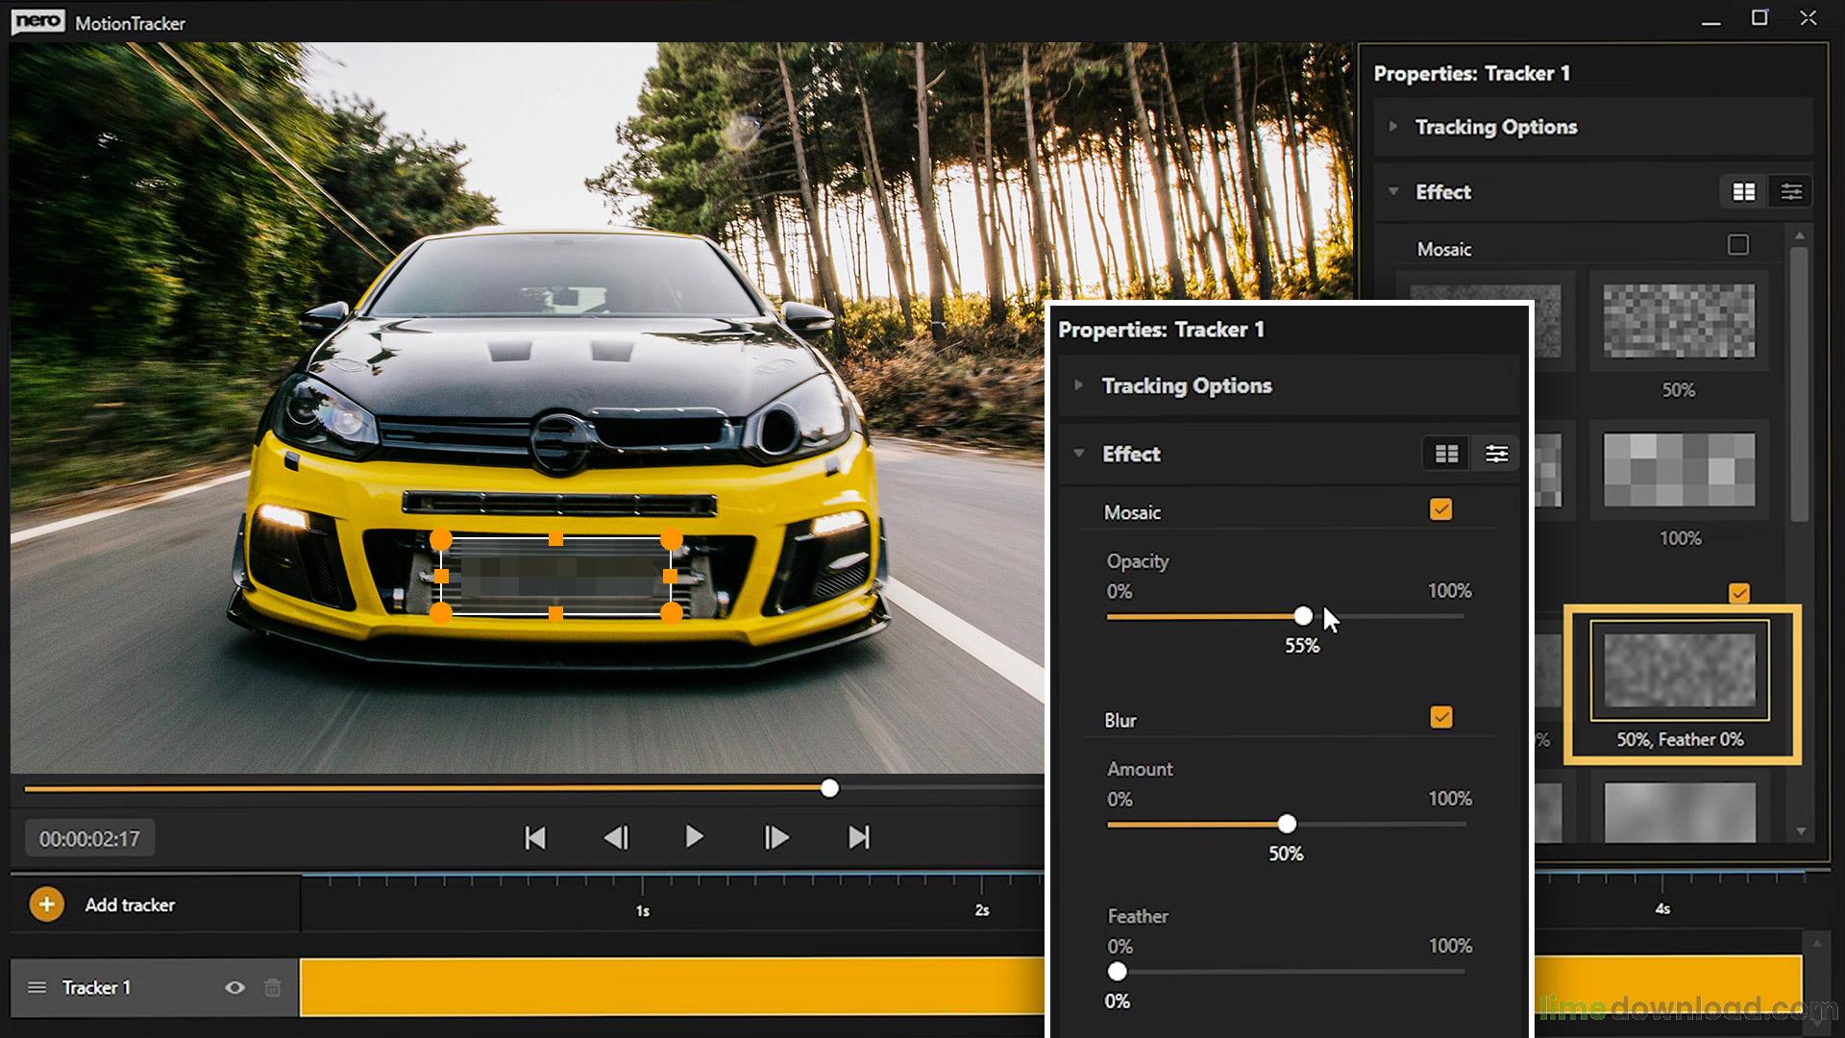This screenshot has height=1038, width=1845.
Task: Uncheck the Blur checkbox
Action: (x=1440, y=717)
